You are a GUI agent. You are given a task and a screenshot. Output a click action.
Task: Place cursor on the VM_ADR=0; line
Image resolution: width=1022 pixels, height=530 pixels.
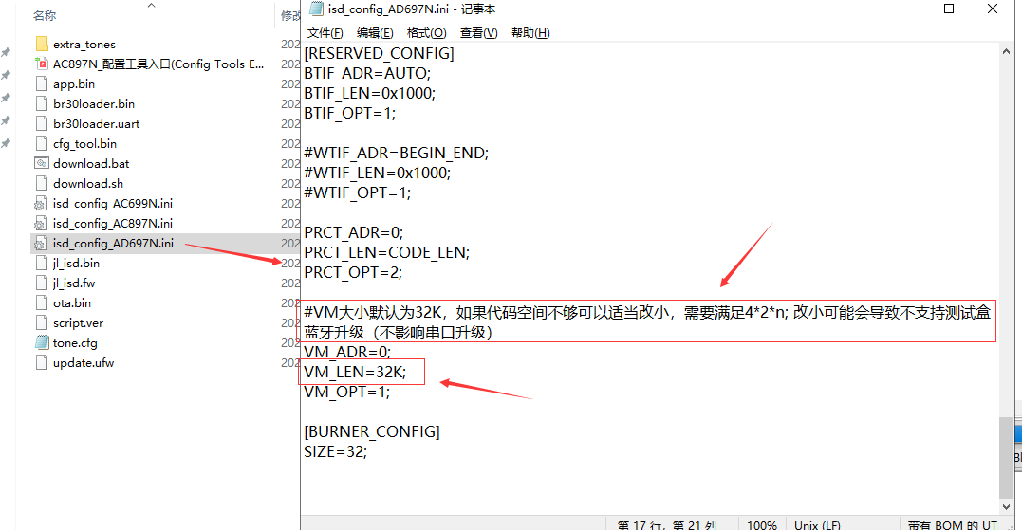(347, 353)
